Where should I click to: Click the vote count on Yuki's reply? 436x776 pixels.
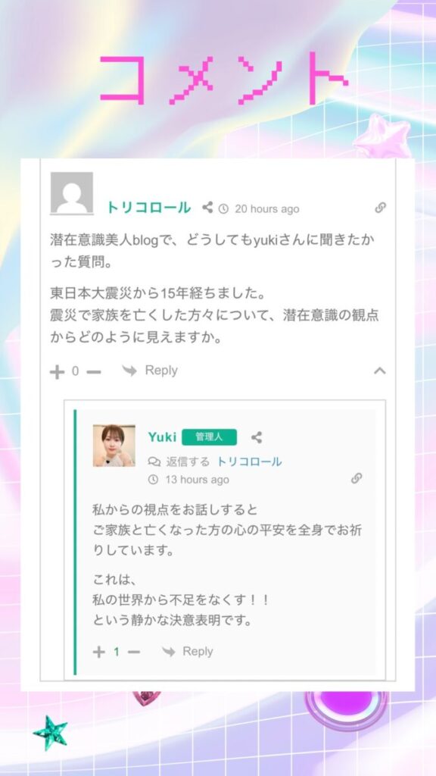[117, 652]
